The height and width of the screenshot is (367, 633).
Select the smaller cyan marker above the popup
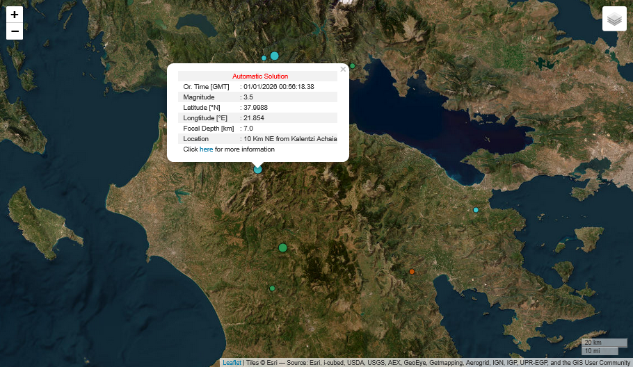[264, 58]
